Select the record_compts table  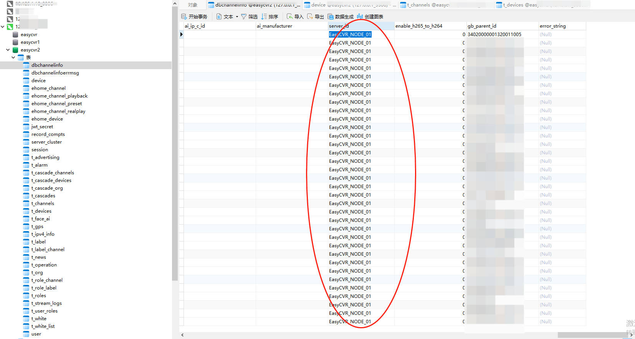(x=48, y=134)
